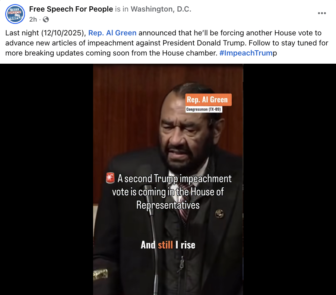The height and width of the screenshot is (295, 336).
Task: Open the Washington, D.C. location link
Action: 161,9
